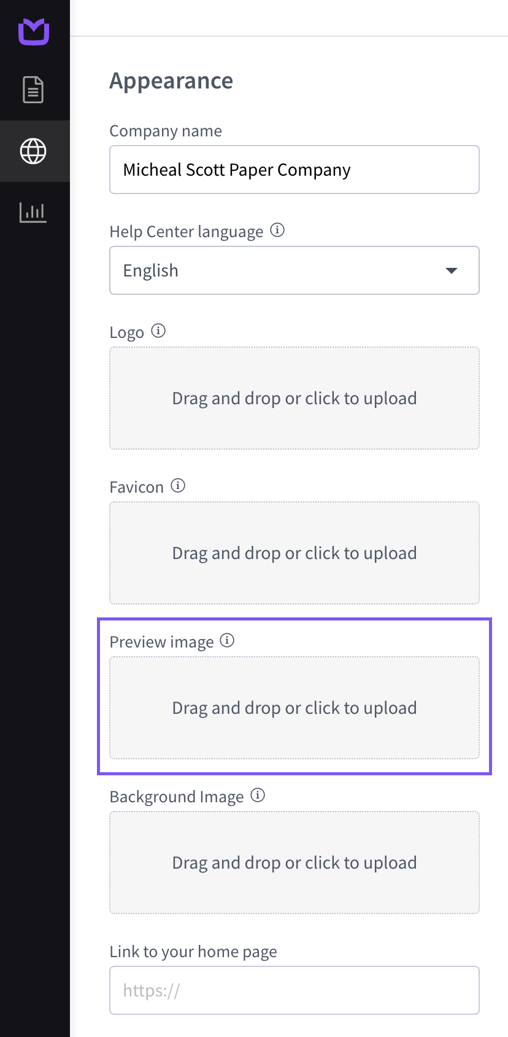
Task: Click the Preview image label text
Action: (162, 642)
